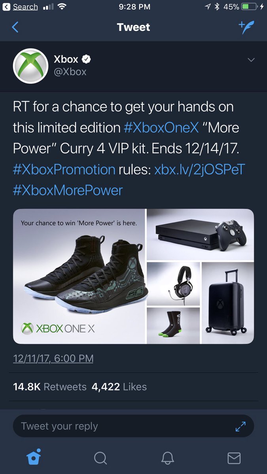267x474 pixels.
Task: Tap the Xbox verified badge
Action: click(x=86, y=59)
